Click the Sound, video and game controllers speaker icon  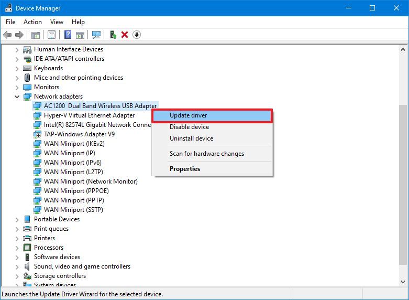coord(27,266)
